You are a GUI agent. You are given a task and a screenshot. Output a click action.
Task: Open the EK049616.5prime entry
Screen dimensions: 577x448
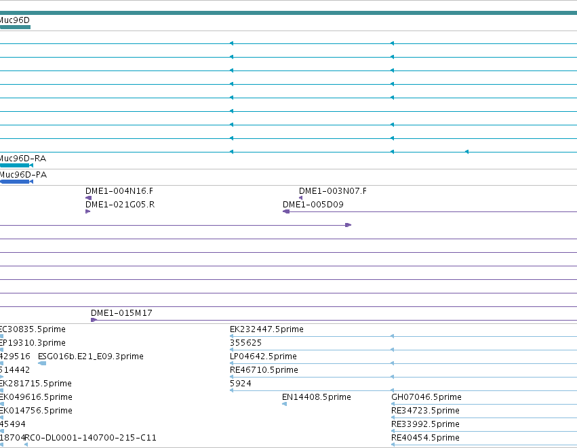click(36, 397)
